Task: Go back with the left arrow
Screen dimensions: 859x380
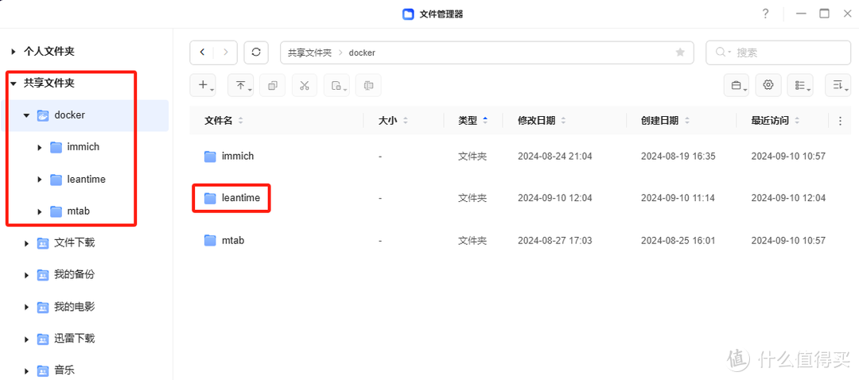Action: coord(202,52)
